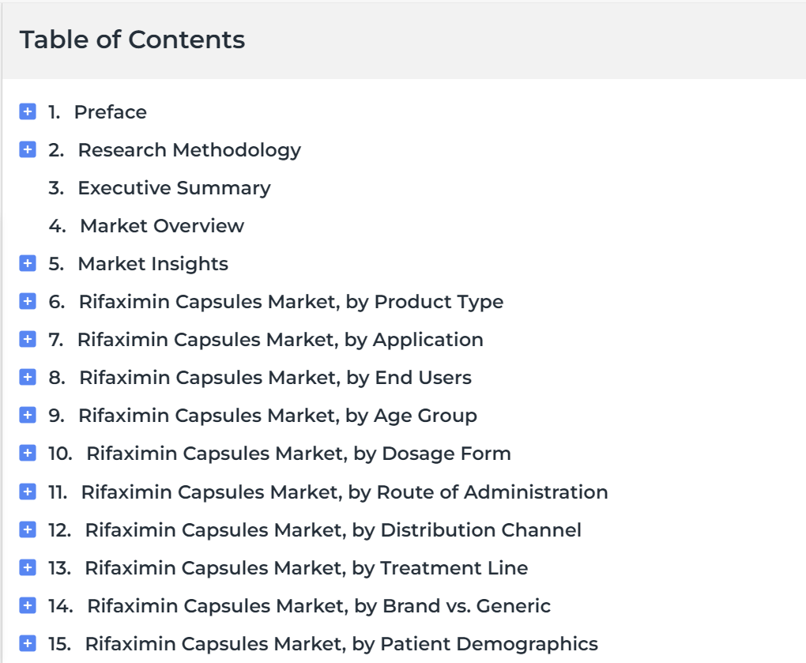Select the Preface title text
Screen dimensions: 806x663
111,112
